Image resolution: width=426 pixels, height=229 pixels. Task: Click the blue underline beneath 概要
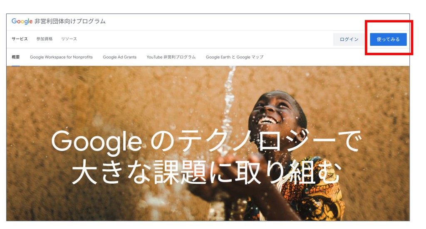click(16, 65)
